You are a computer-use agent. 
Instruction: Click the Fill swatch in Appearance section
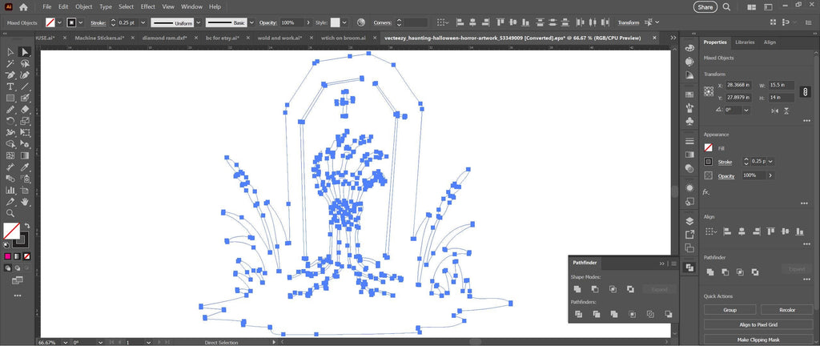tap(709, 148)
